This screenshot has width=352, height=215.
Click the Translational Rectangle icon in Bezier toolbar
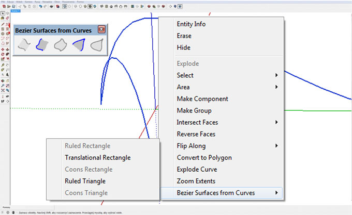[x=41, y=45]
